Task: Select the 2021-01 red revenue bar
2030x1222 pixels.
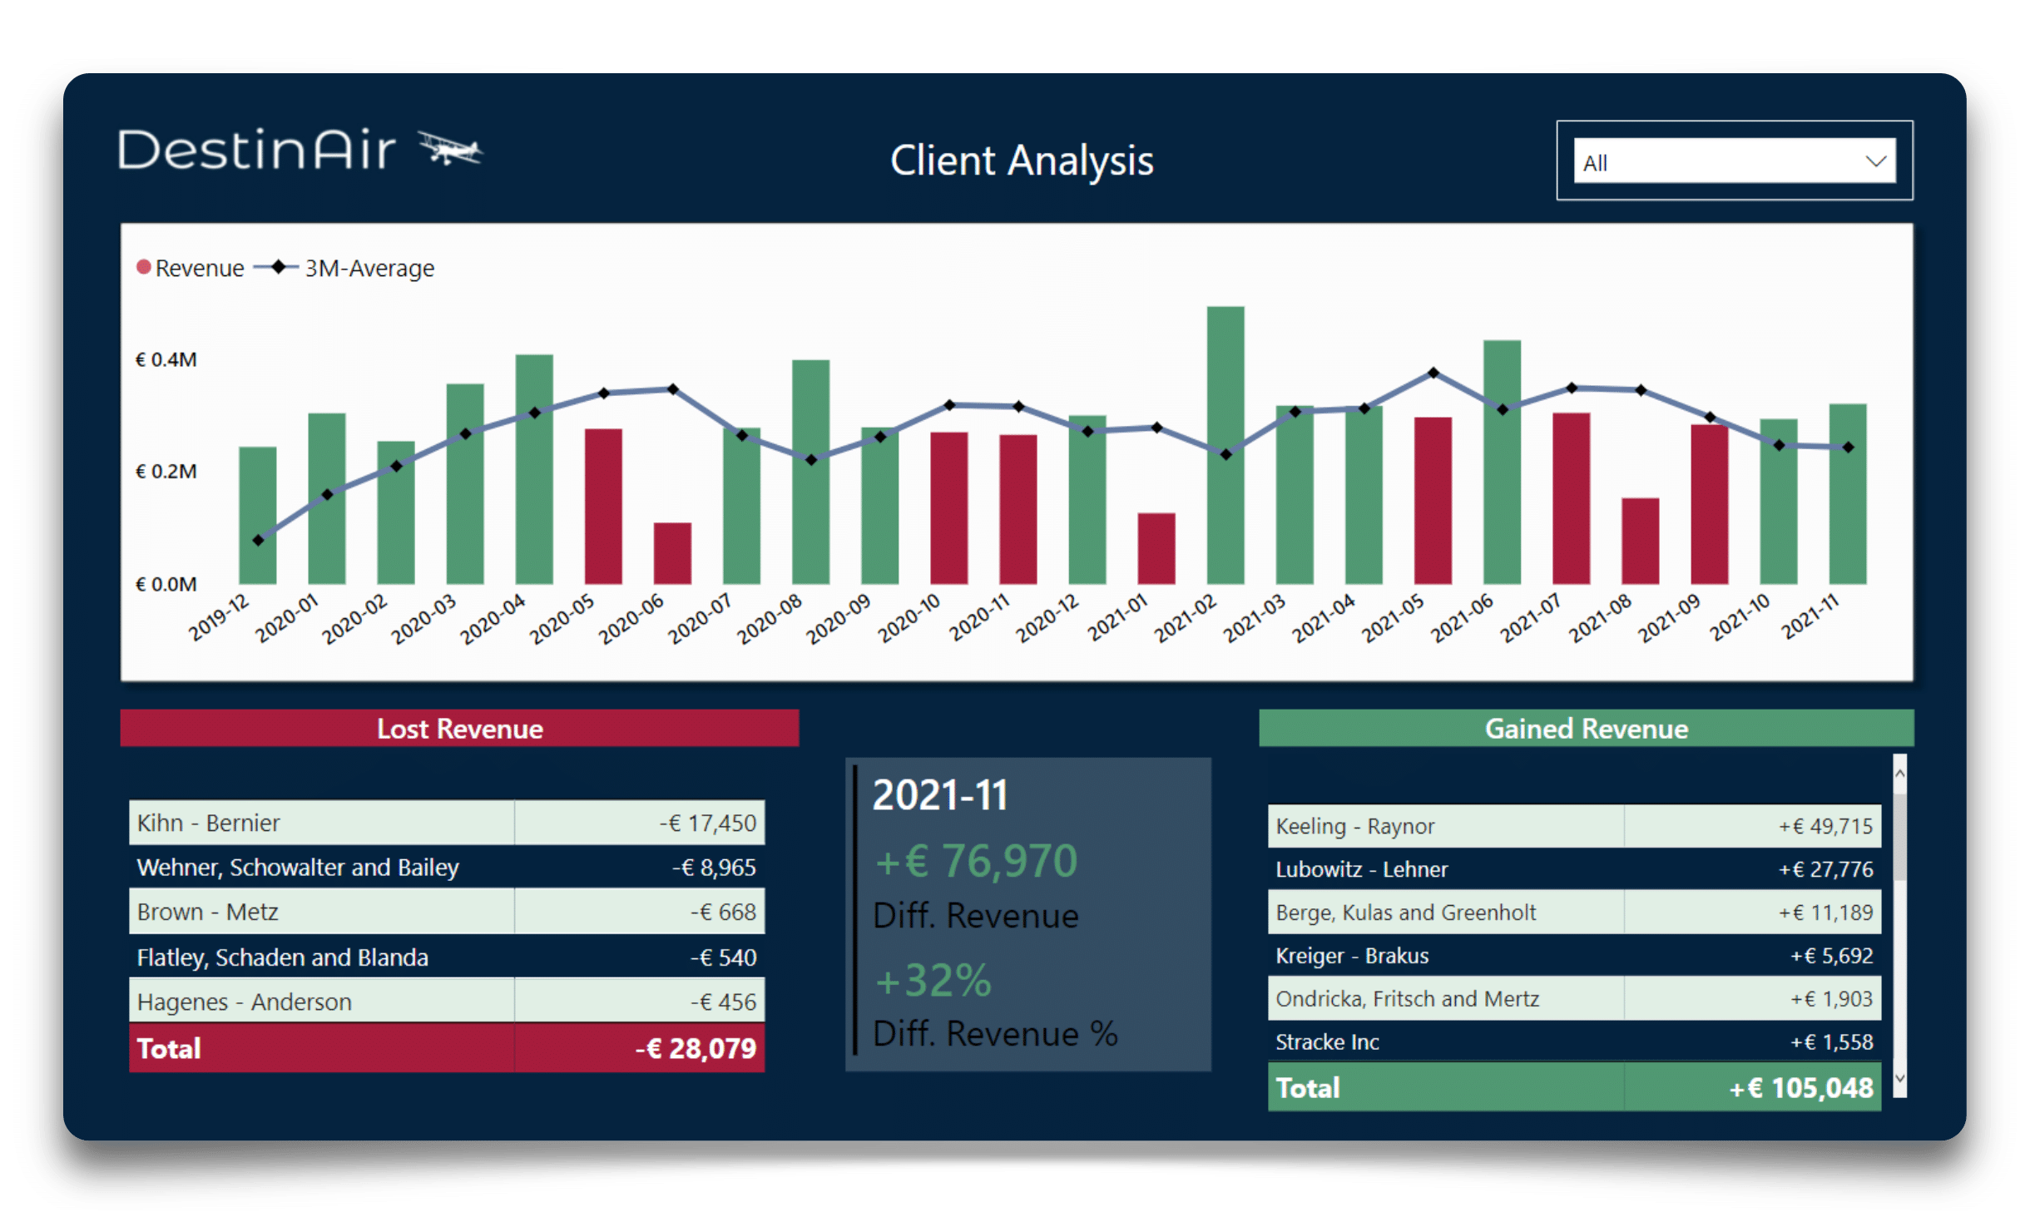Action: (1156, 548)
